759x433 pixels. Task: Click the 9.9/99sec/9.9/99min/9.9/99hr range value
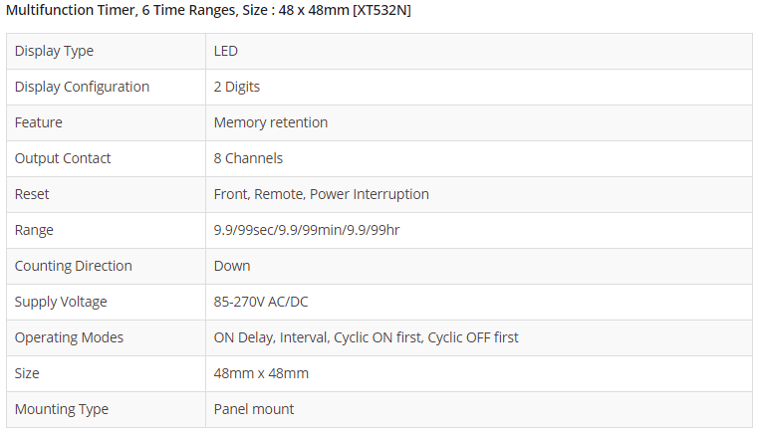307,230
